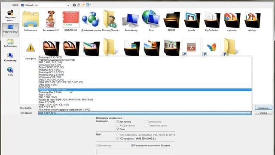
Task: Open the Roman_Oksone... user folder
Action: (x=111, y=21)
